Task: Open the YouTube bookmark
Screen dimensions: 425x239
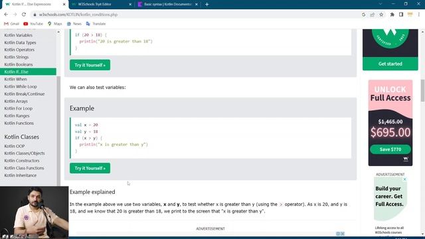Action: click(x=33, y=24)
